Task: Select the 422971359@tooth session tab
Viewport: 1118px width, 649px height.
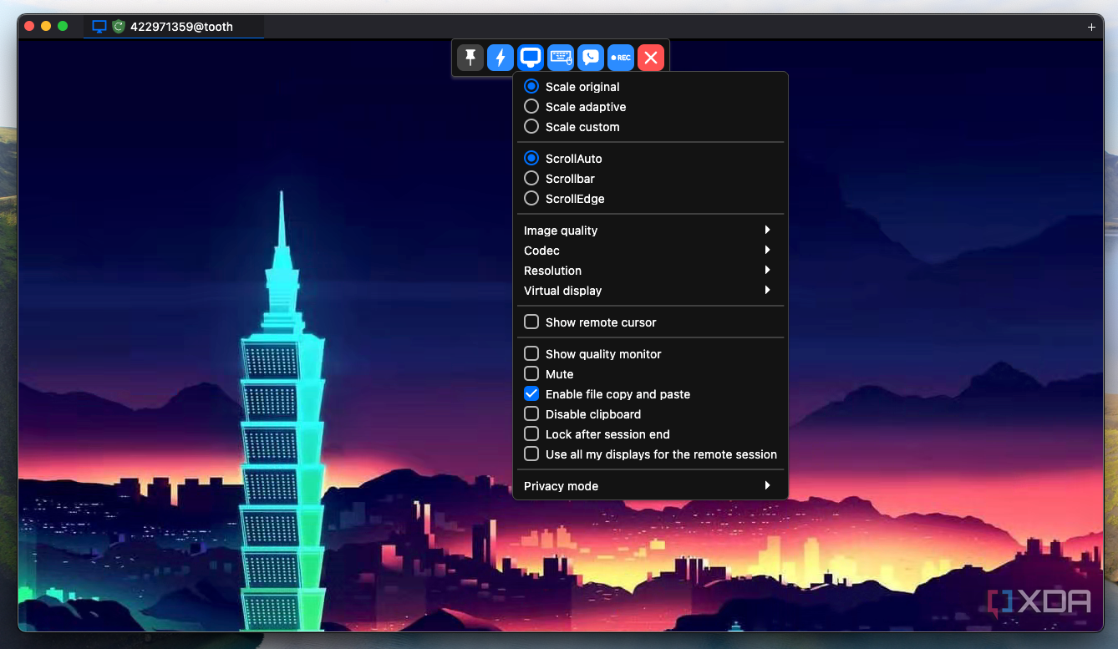Action: [x=174, y=27]
